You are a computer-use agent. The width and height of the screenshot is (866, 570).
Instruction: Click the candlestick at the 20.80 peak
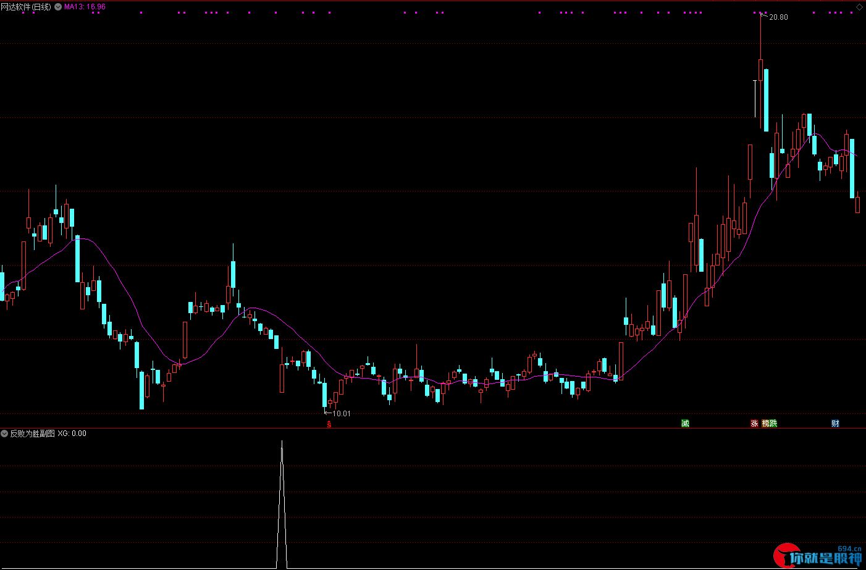761,70
